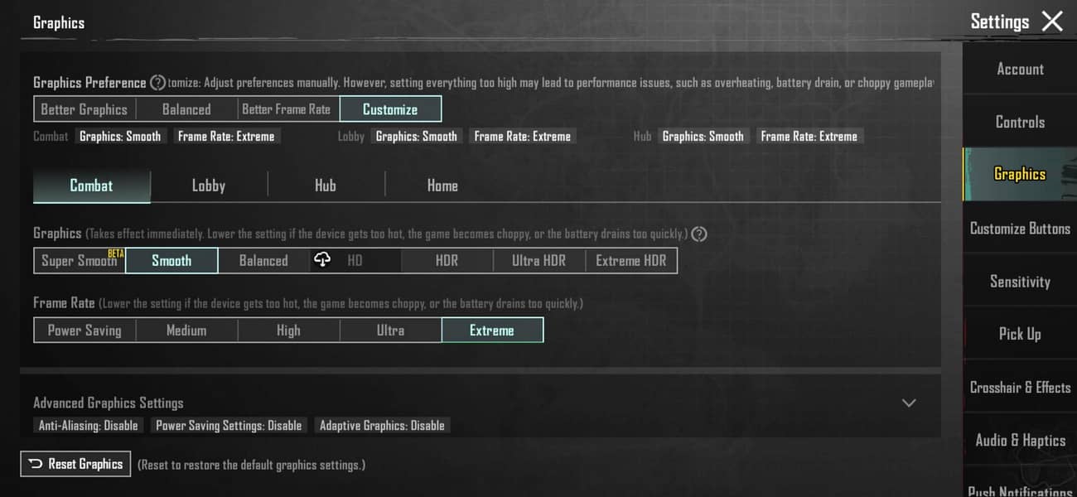Choose the Balanced graphics quality option
The height and width of the screenshot is (497, 1077).
coord(263,261)
